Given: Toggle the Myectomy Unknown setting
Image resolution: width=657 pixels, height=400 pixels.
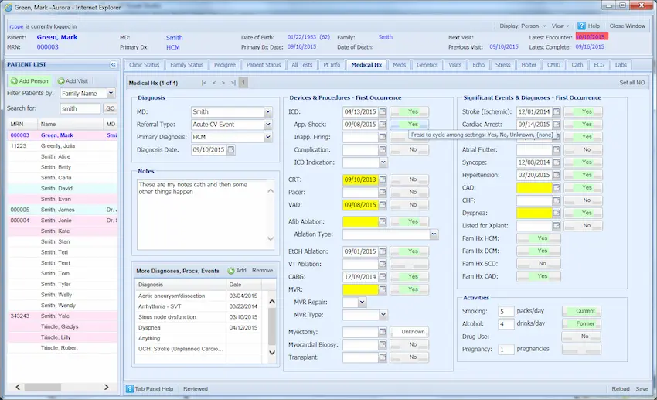Looking at the screenshot, I should point(410,332).
